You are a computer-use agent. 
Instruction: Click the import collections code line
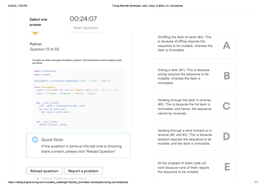[45, 71]
